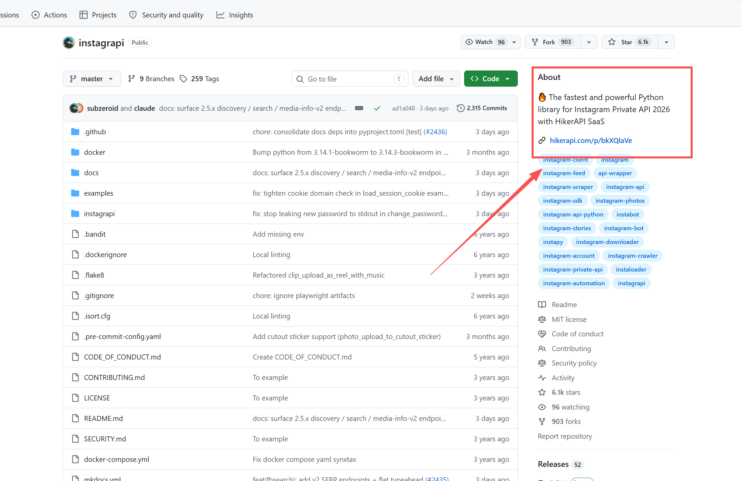Open the docs folder

[x=91, y=173]
